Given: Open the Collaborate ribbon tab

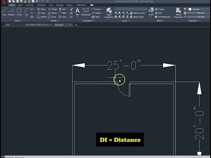Looking at the screenshot, I should 80,5.
